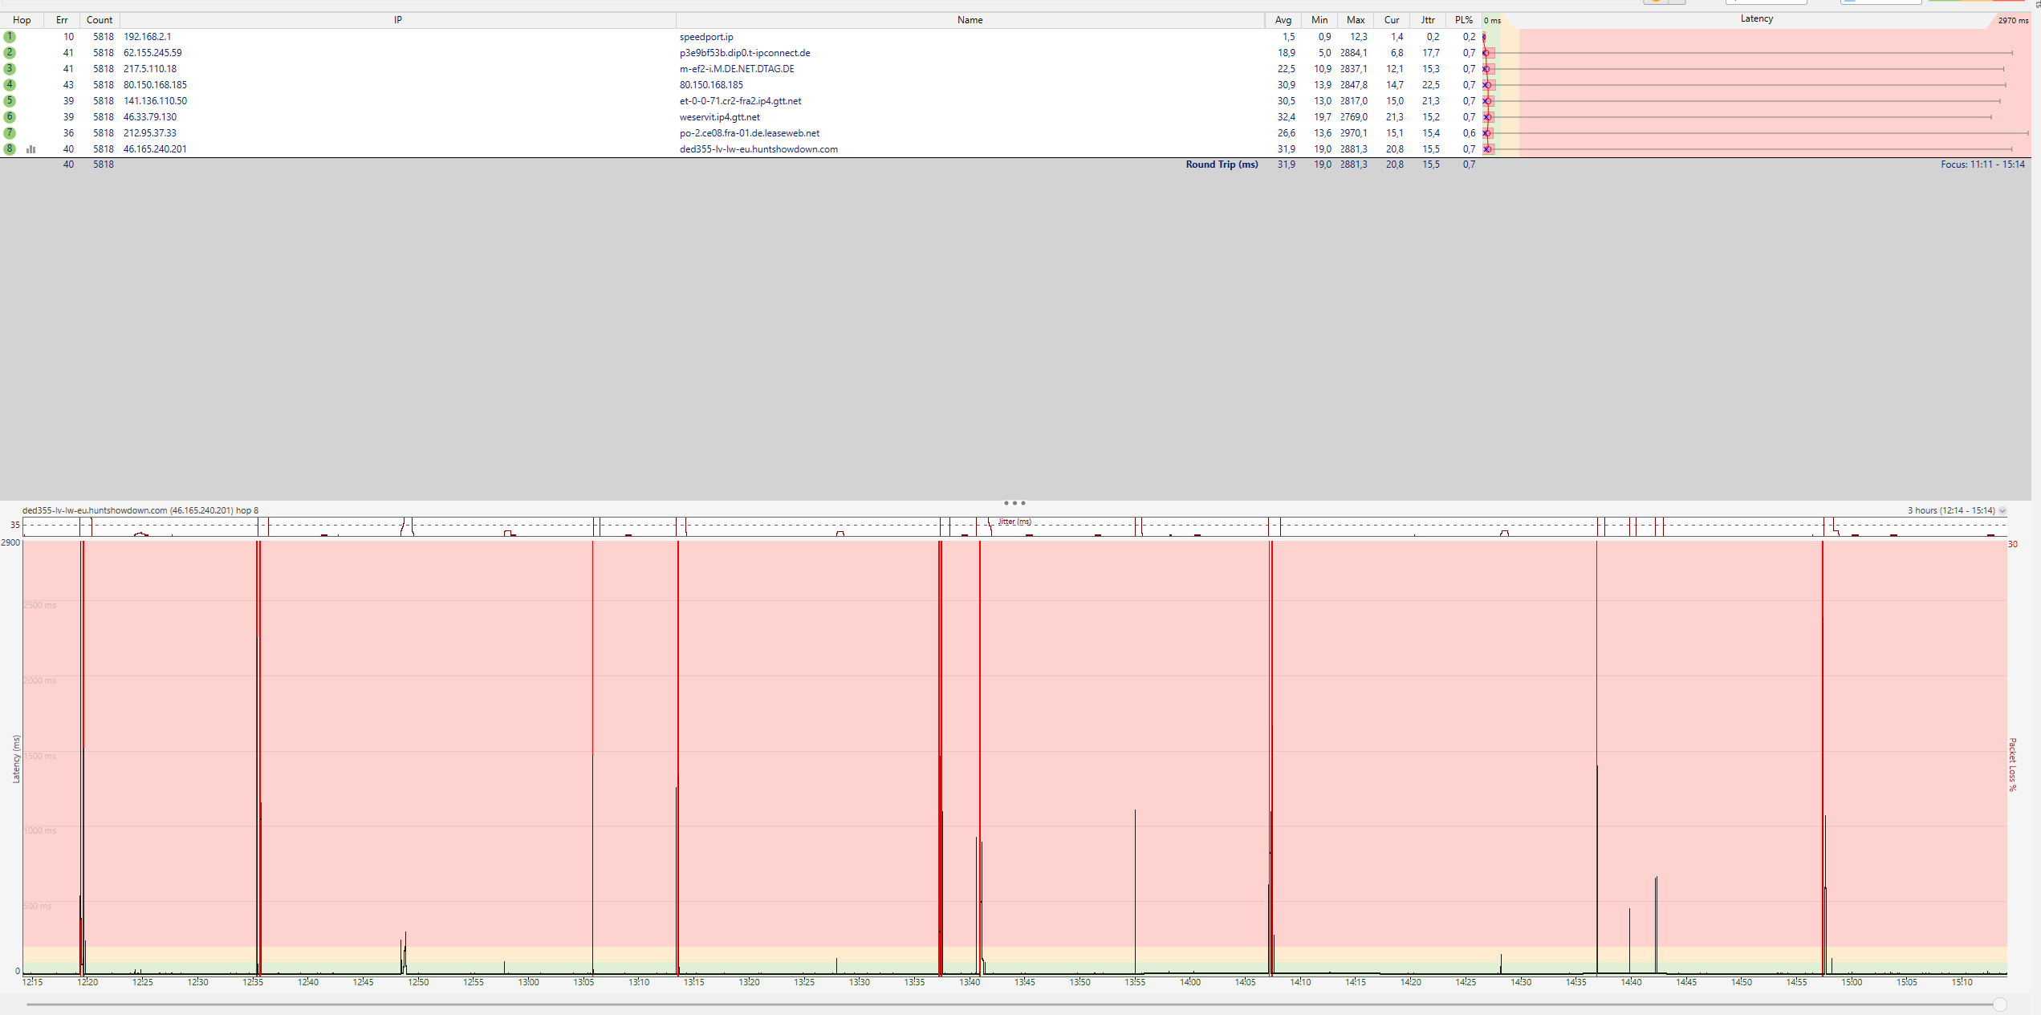
Task: Click the hop 3 green circle icon
Action: (10, 69)
